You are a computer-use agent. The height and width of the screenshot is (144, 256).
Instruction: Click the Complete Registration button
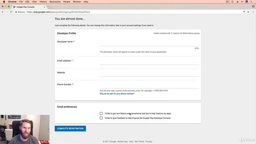pyautogui.click(x=70, y=128)
